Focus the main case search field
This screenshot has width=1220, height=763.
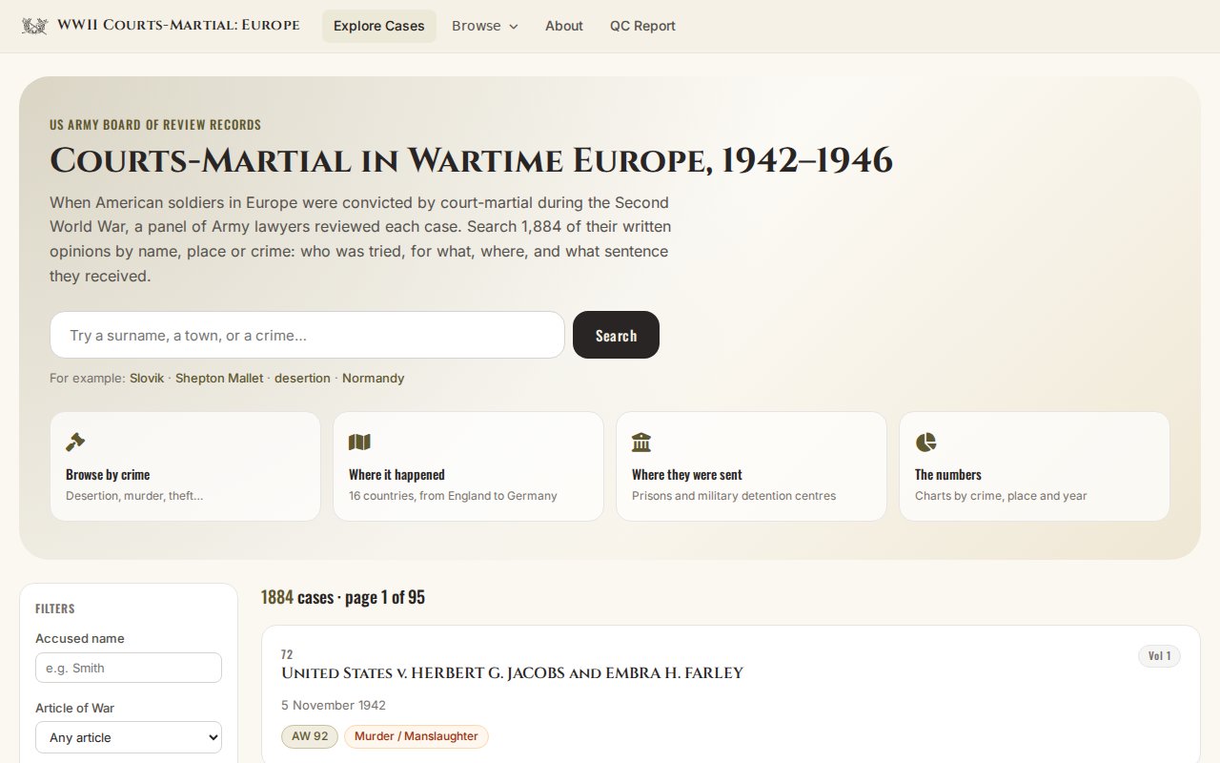(x=307, y=335)
